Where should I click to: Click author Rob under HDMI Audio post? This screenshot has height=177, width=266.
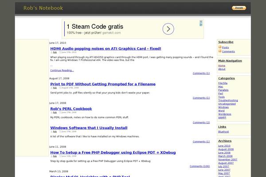[x=55, y=53]
